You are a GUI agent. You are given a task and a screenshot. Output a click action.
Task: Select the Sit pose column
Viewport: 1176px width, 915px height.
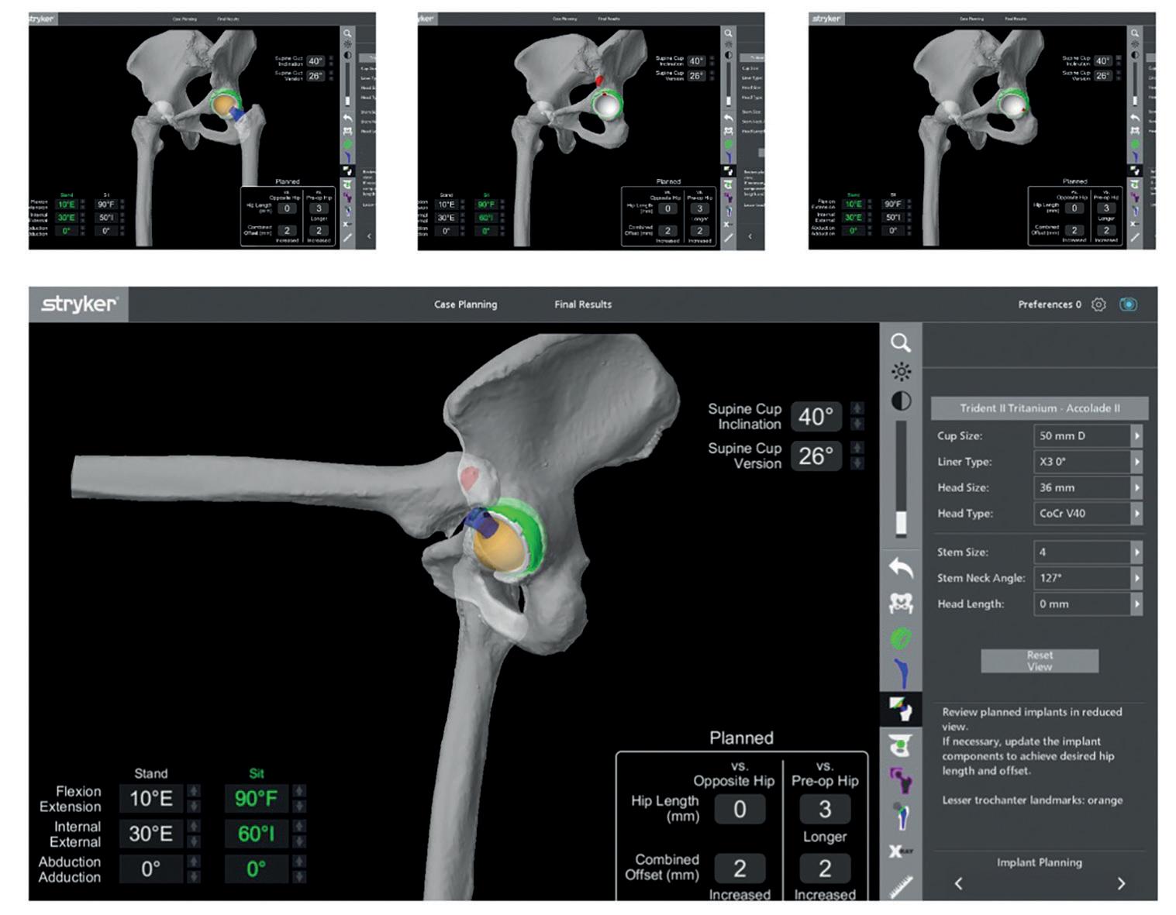pyautogui.click(x=257, y=773)
